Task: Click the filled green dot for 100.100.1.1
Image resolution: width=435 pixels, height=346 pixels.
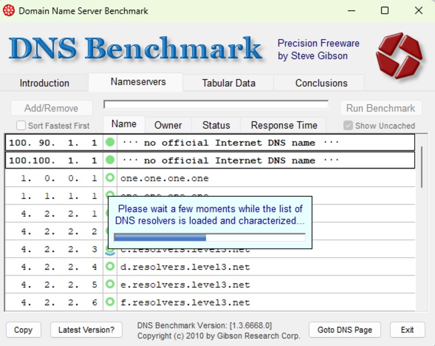Action: 110,160
